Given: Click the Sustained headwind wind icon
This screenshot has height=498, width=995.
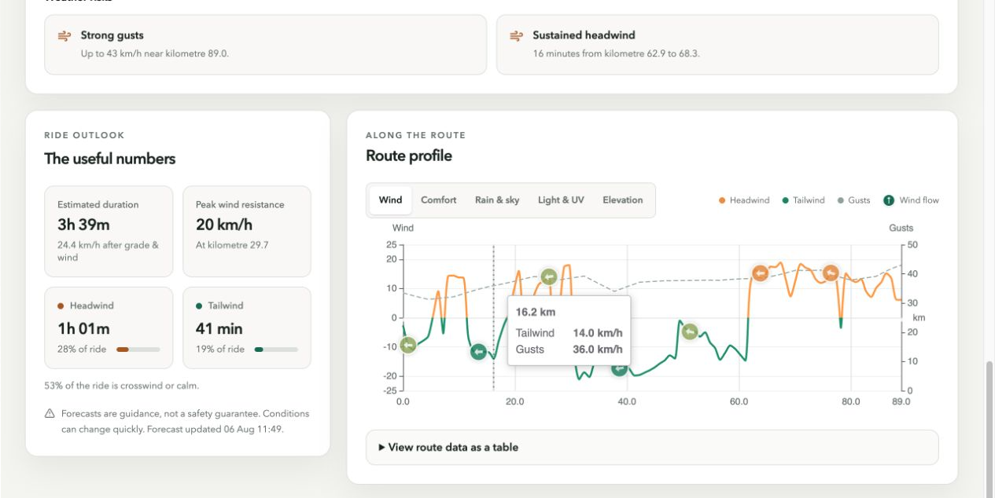Looking at the screenshot, I should 517,36.
